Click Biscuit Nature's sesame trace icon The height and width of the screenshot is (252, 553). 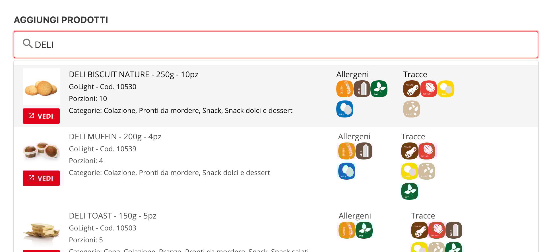[411, 109]
